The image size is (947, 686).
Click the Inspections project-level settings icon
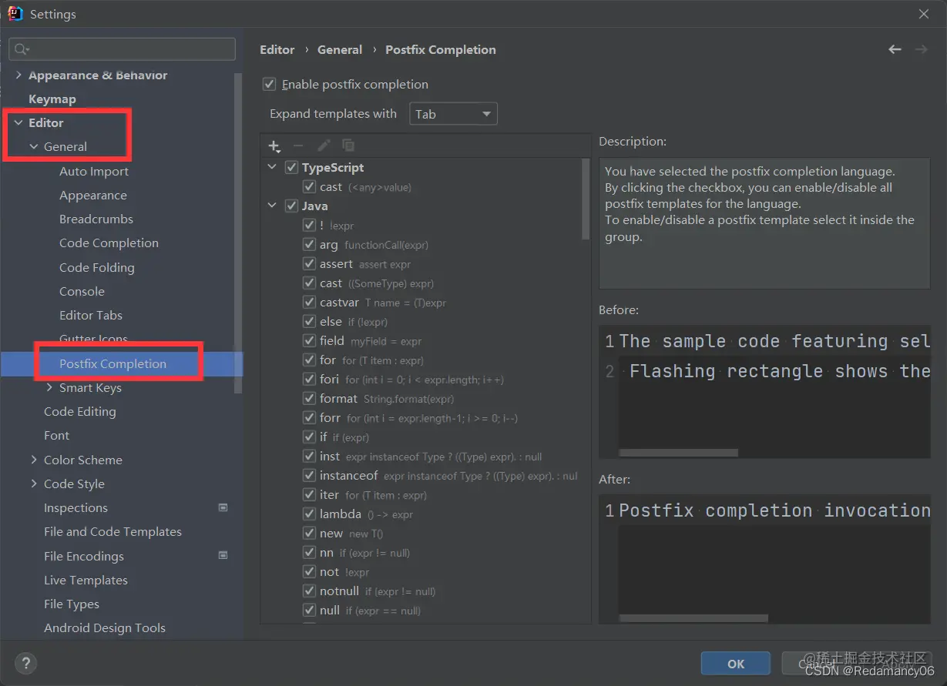click(223, 507)
